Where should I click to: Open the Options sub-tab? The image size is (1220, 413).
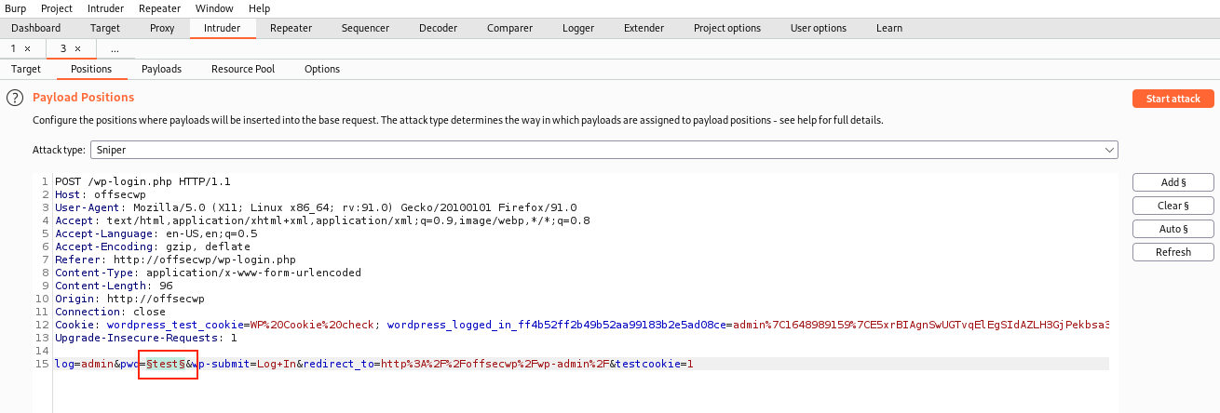point(322,69)
